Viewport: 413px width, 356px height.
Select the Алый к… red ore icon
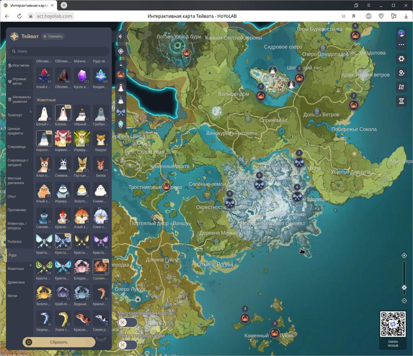(x=44, y=76)
